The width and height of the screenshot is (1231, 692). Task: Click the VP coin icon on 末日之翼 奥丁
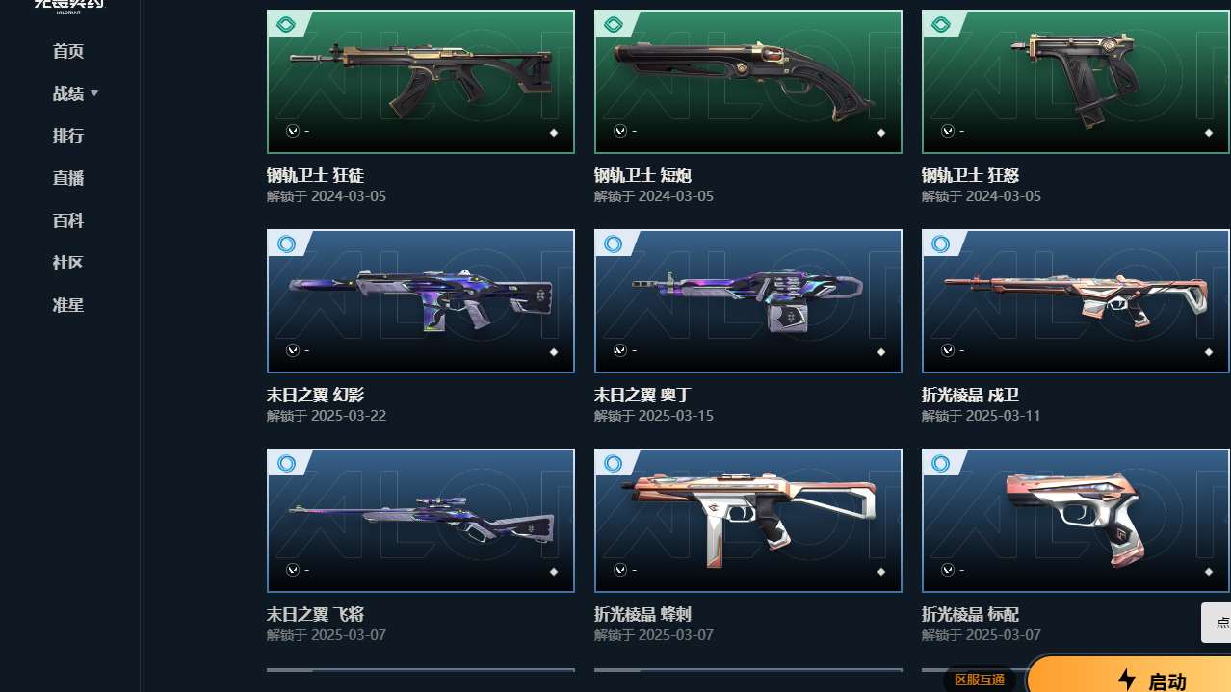click(620, 349)
